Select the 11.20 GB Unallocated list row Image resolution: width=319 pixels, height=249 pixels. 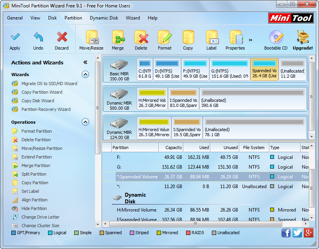(206, 187)
